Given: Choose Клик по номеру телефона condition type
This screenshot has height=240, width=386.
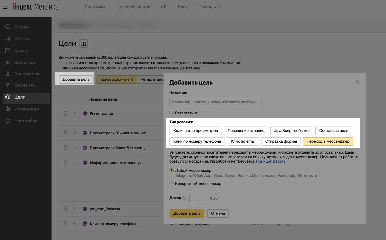Looking at the screenshot, I should point(197,141).
